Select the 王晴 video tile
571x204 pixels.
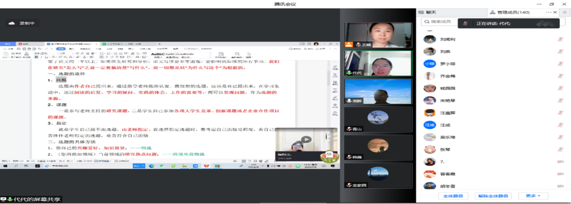(x=378, y=35)
